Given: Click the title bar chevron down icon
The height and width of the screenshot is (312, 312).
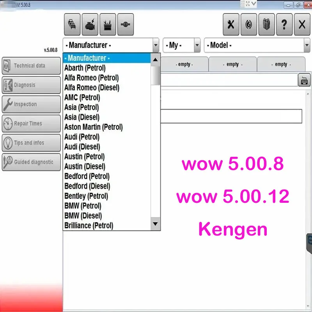Looking at the screenshot, I should click(254, 4).
